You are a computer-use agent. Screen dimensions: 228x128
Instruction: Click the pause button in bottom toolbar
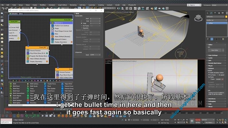point(47,116)
